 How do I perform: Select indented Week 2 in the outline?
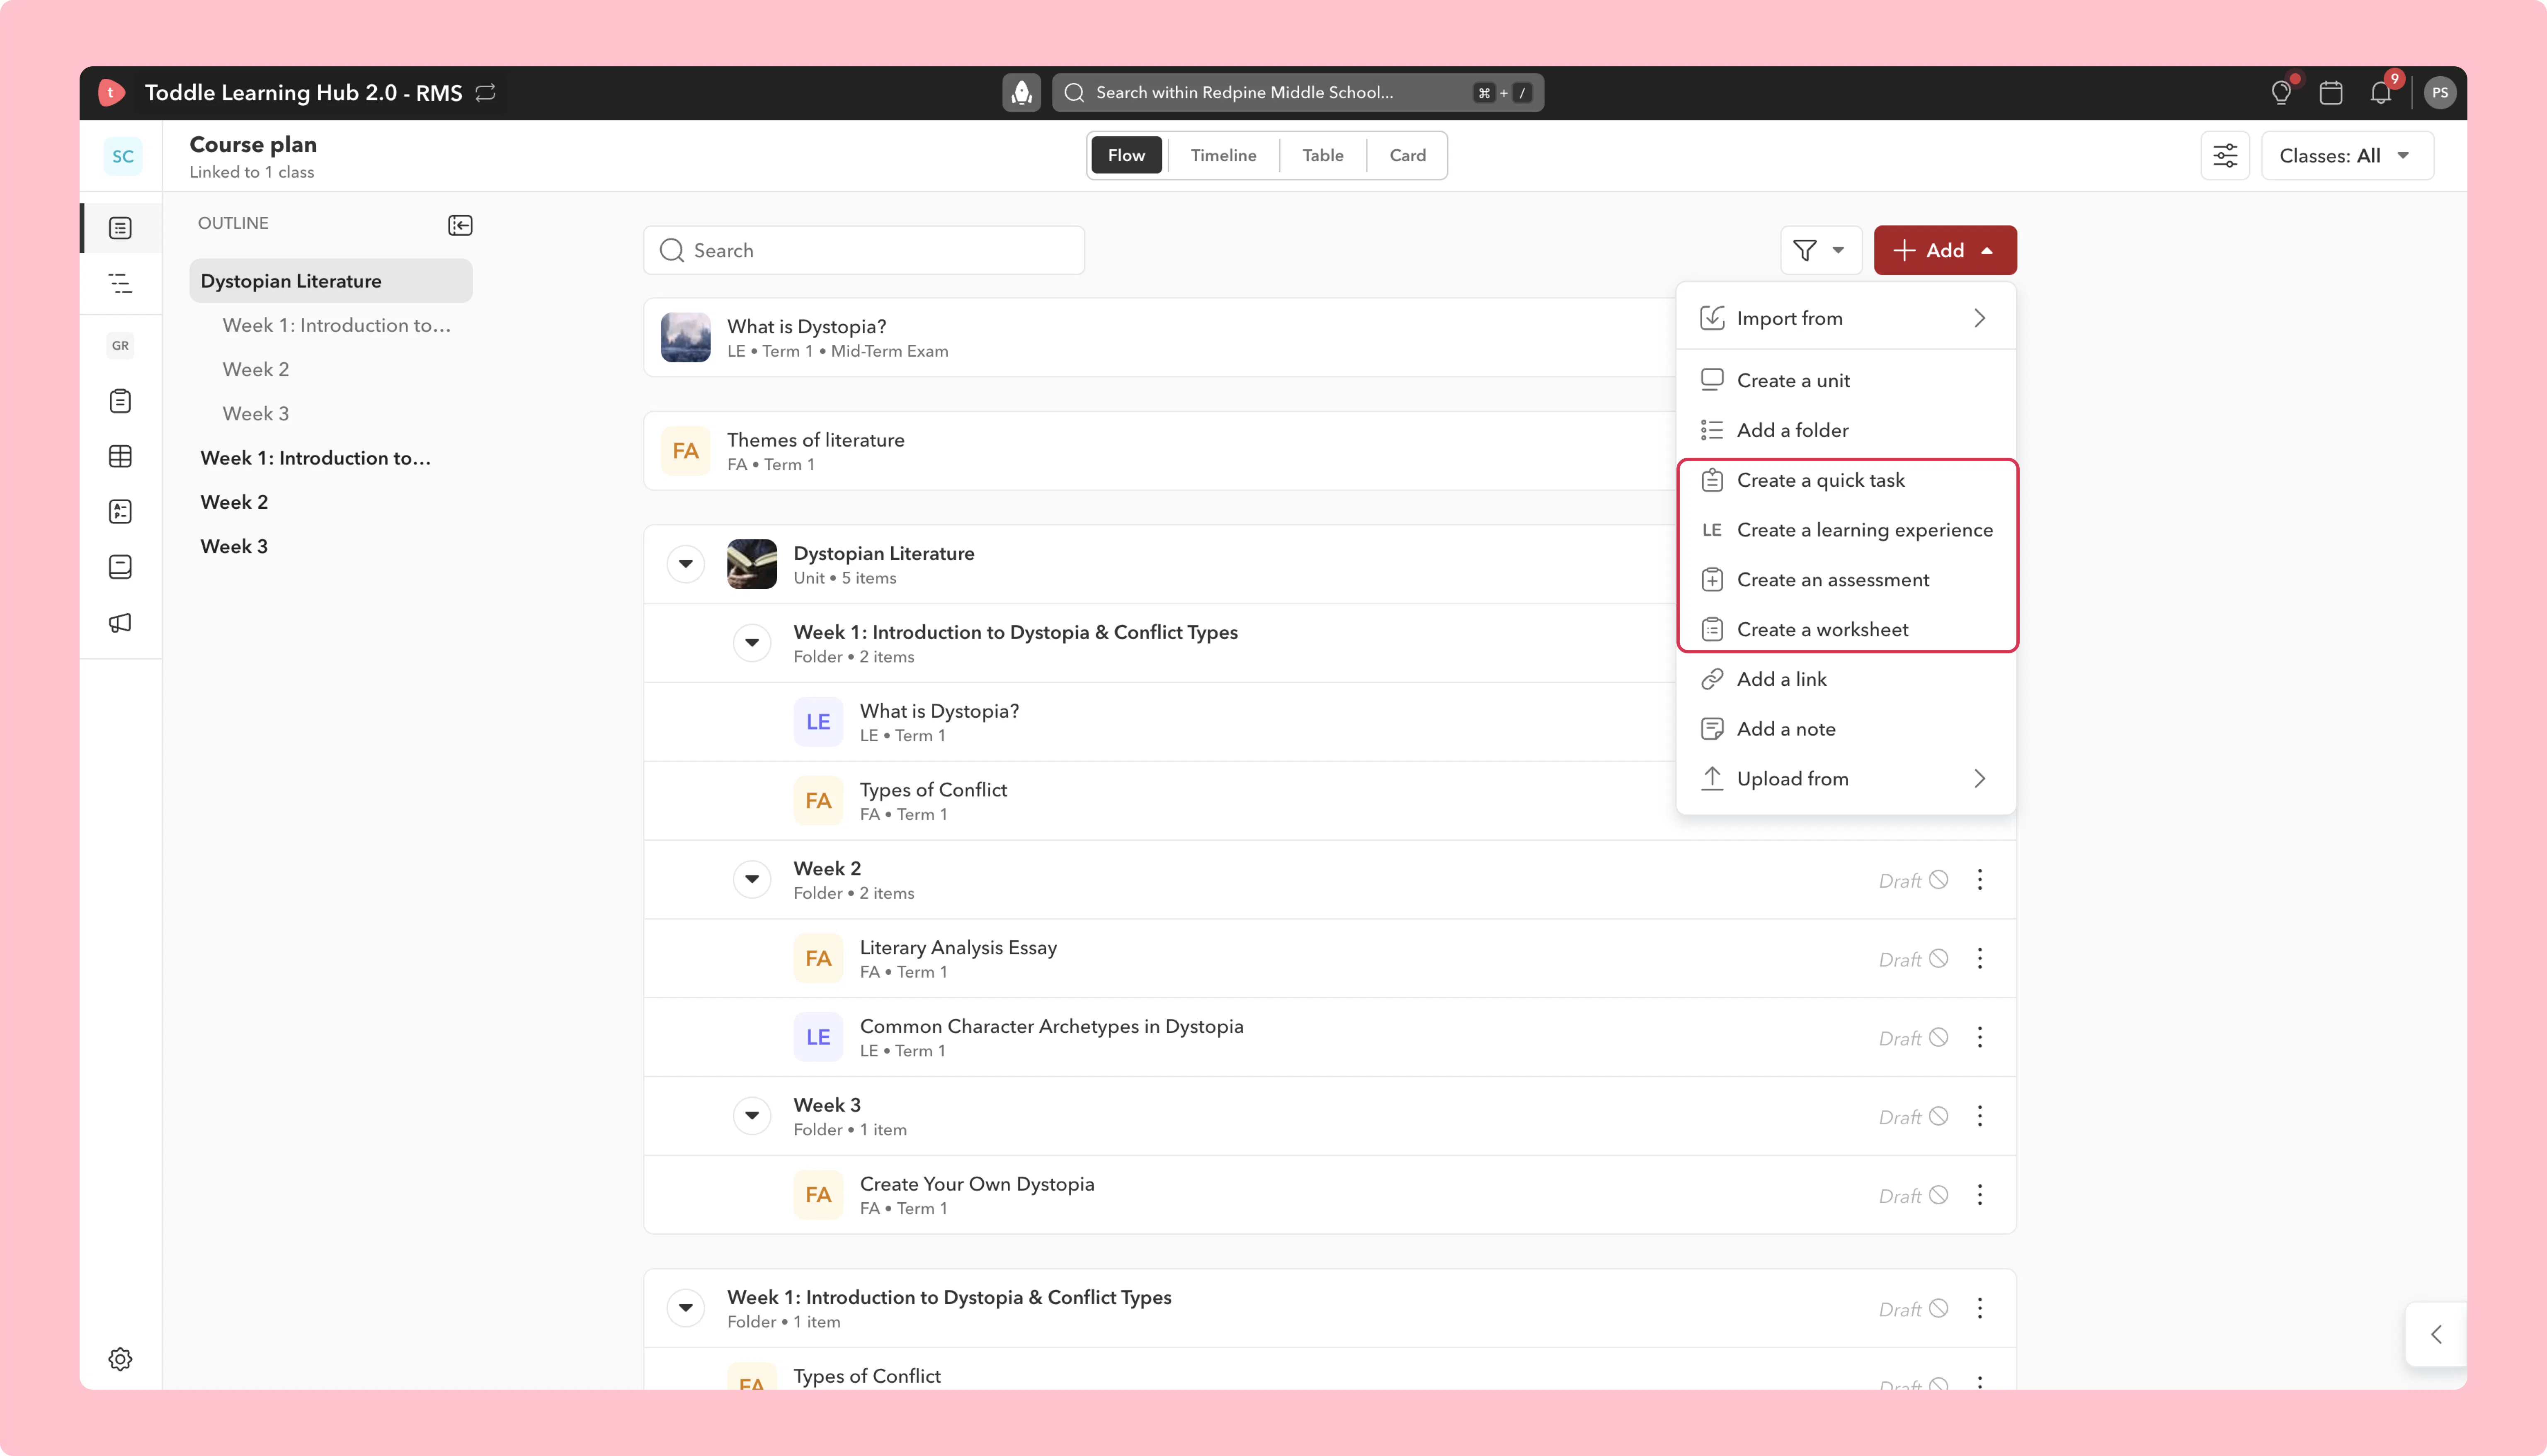[256, 369]
